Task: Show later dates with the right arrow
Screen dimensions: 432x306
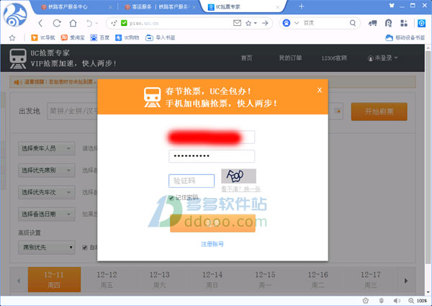Action: coord(406,281)
